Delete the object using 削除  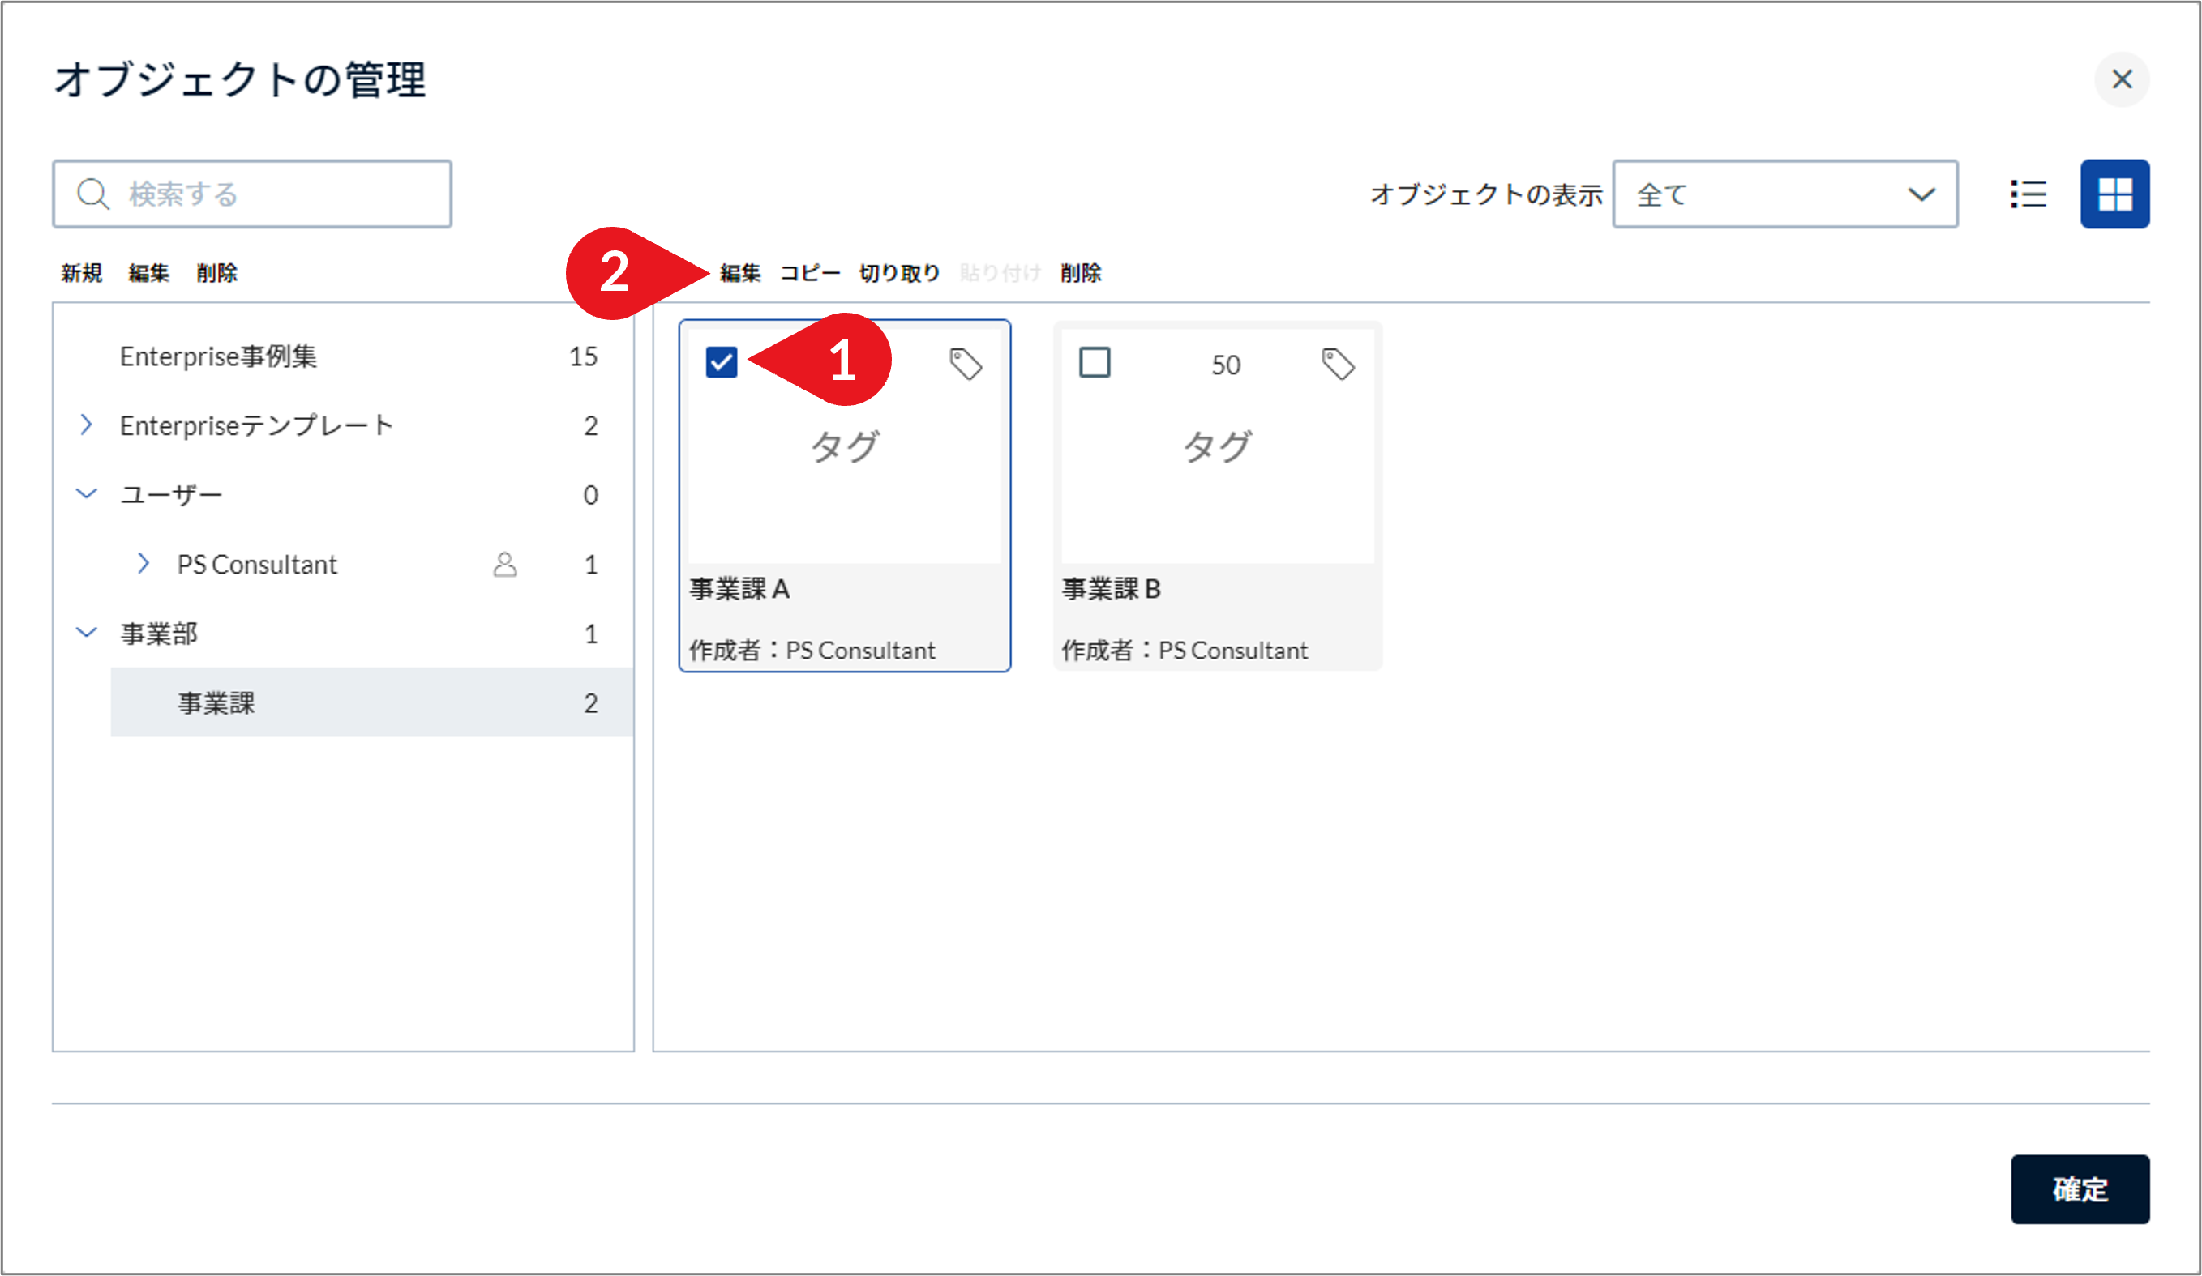pyautogui.click(x=1081, y=272)
